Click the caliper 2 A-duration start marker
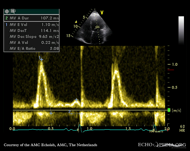This screenshot has width=190, height=151. click(71, 113)
